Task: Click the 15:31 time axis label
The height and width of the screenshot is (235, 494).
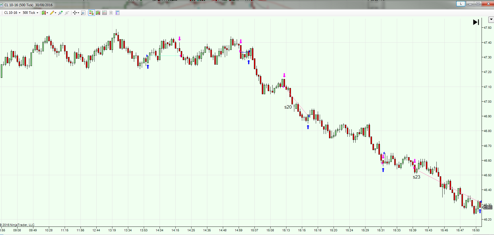Action: pos(381,230)
